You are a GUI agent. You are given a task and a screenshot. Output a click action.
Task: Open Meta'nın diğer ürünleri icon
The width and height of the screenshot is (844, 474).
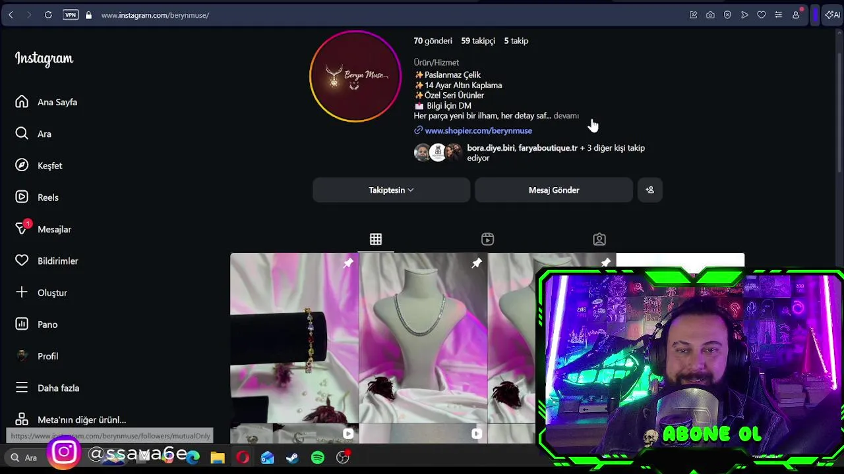pyautogui.click(x=22, y=419)
